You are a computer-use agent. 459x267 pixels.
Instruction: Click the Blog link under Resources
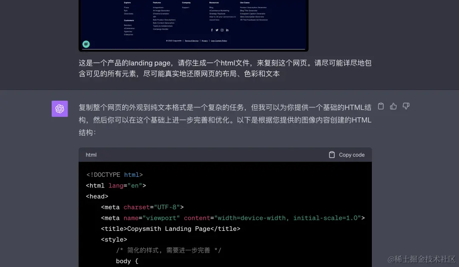tap(211, 7)
